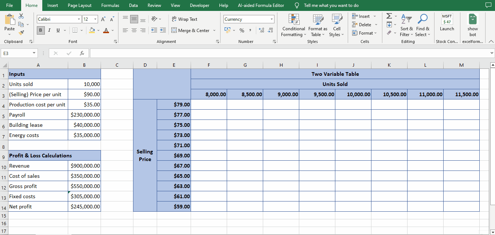Open the Conditional Formatting gallery
This screenshot has width=495, height=235.
tap(293, 25)
